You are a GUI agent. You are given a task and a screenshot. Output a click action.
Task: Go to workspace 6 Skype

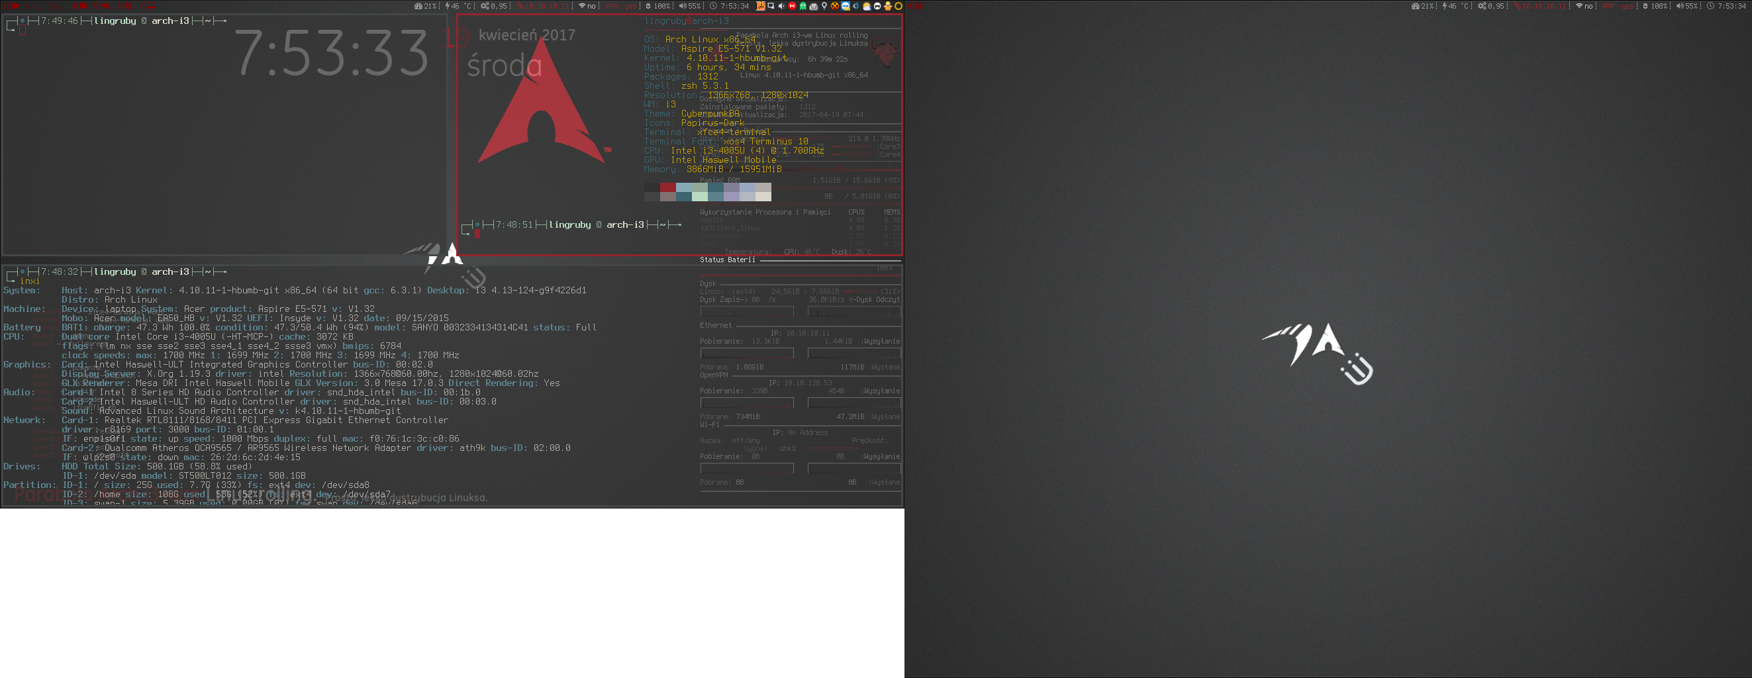[130, 6]
